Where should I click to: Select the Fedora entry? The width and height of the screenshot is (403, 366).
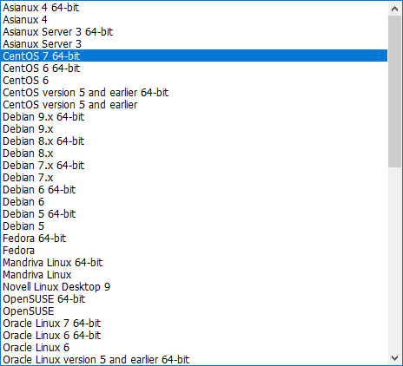click(194, 251)
